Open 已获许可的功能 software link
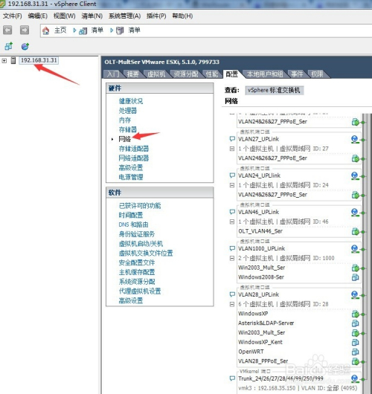 tap(140, 206)
